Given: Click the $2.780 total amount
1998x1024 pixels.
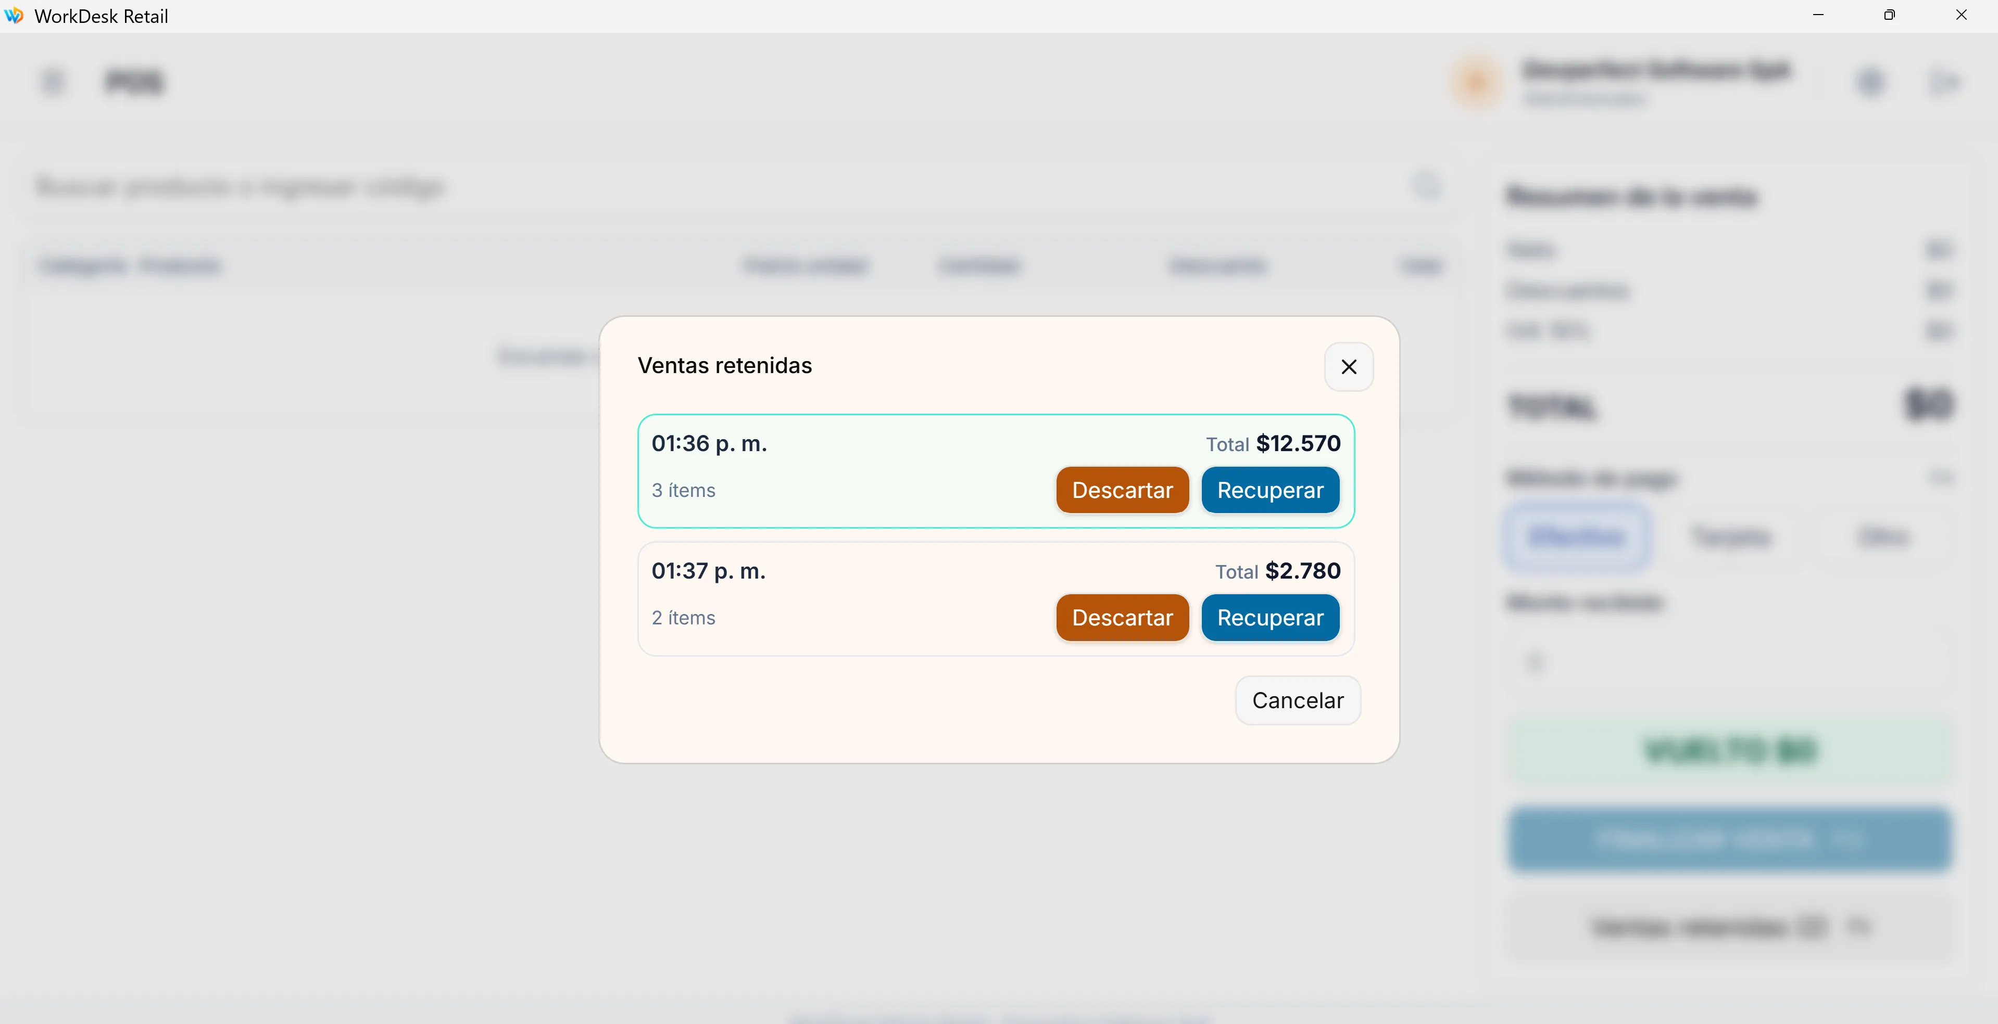Looking at the screenshot, I should point(1303,571).
